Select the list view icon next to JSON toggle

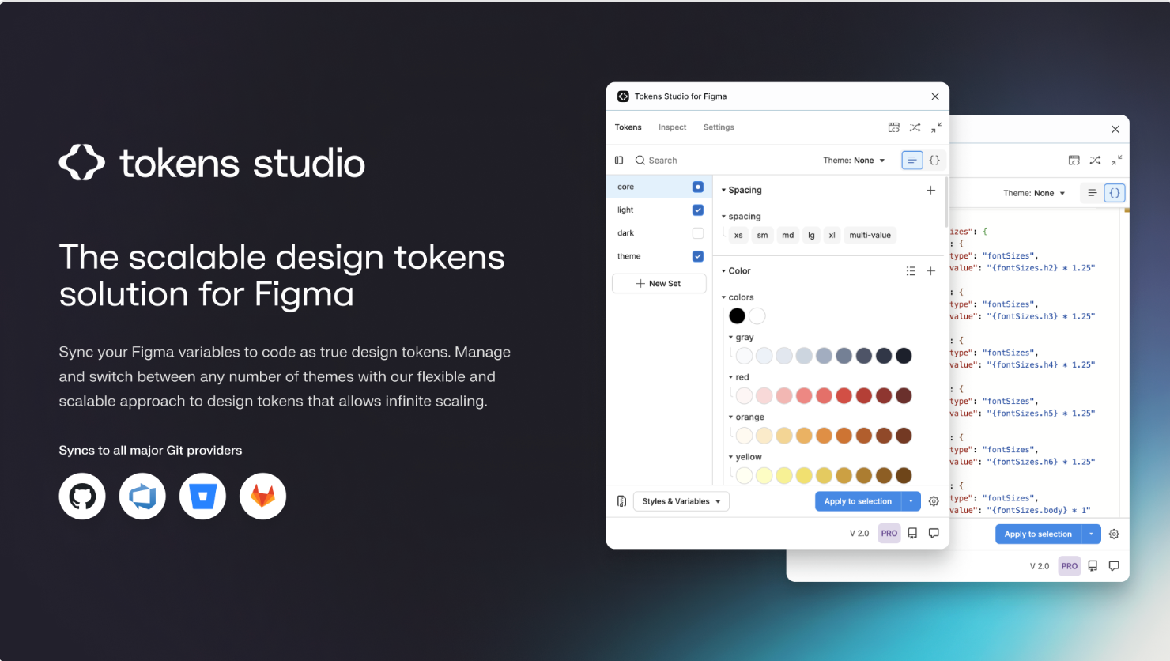point(912,160)
